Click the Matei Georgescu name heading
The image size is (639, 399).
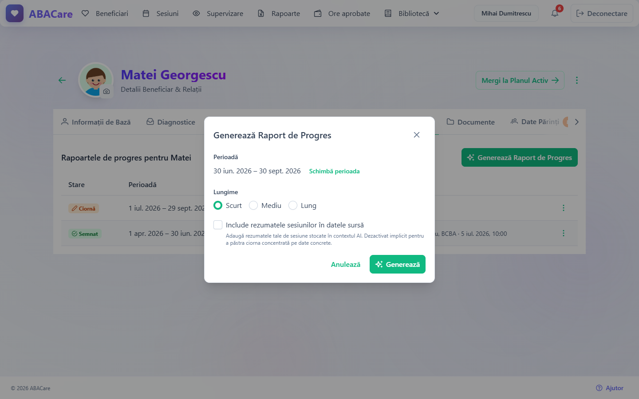pyautogui.click(x=174, y=75)
